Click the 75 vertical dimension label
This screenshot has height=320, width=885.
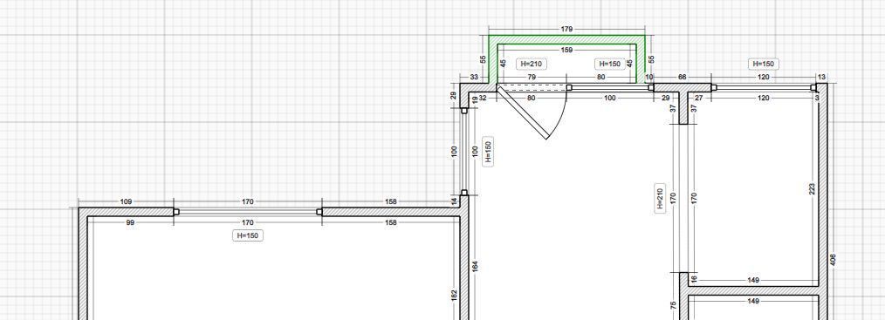673,305
